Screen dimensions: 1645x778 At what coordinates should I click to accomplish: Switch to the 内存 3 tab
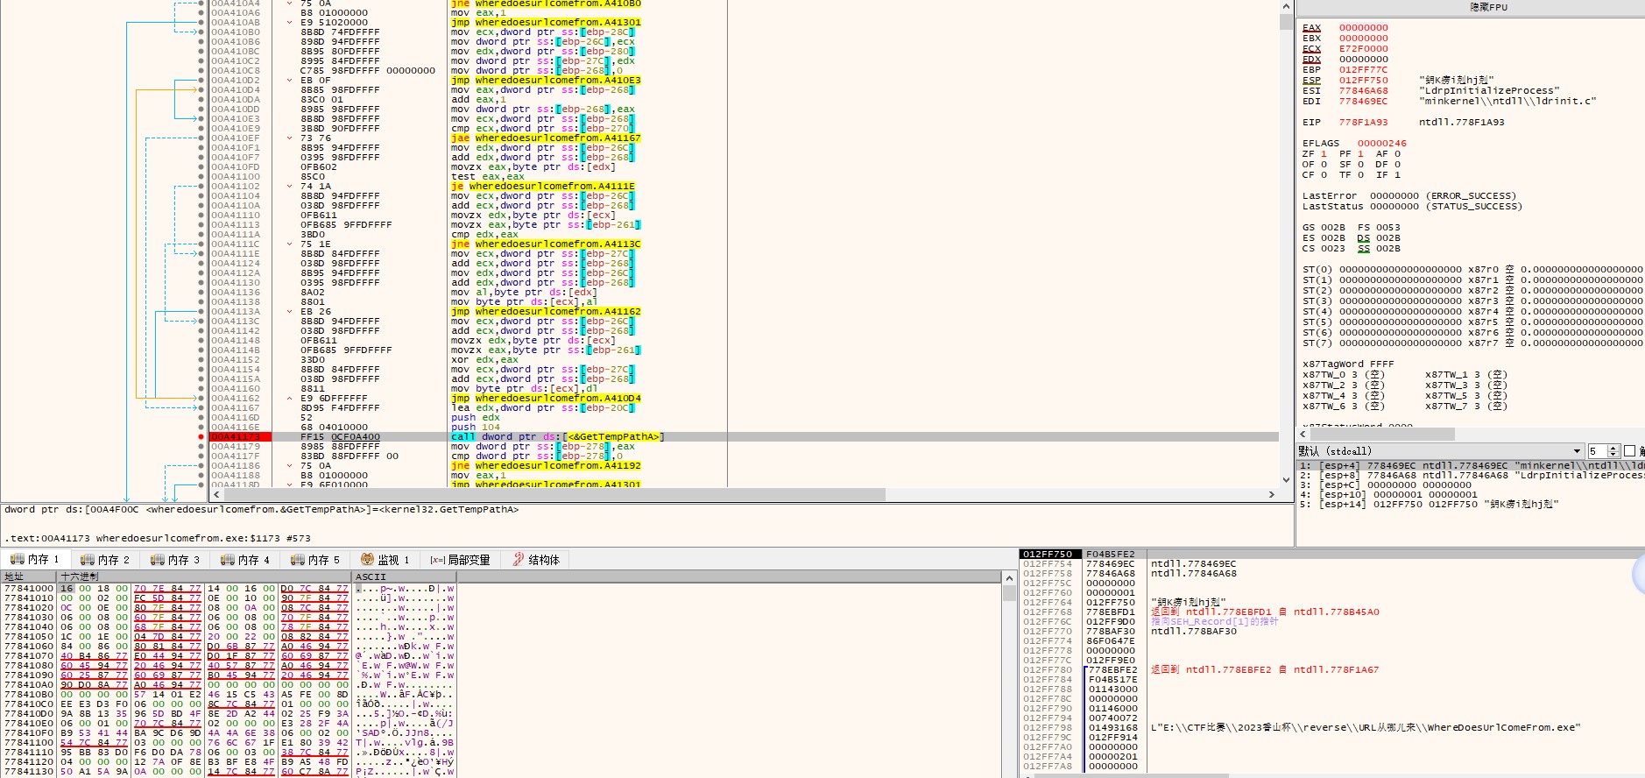pos(175,559)
